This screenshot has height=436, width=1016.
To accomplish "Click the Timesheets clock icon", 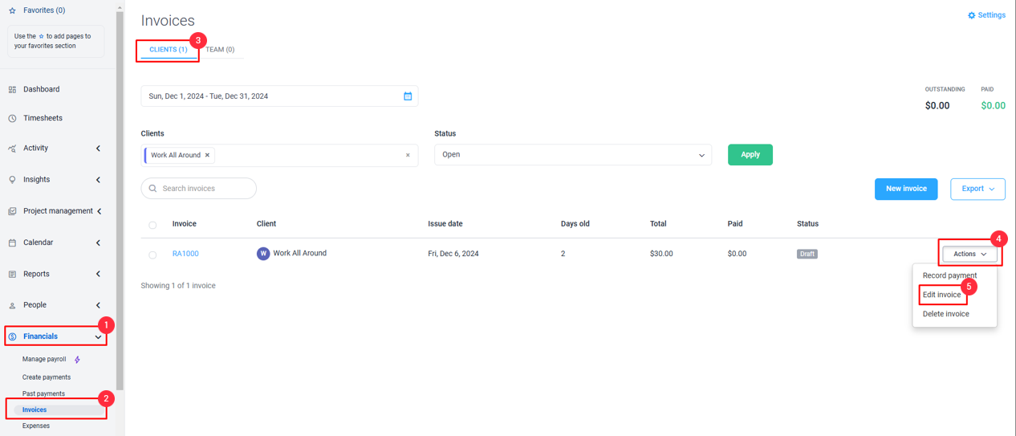I will point(12,118).
